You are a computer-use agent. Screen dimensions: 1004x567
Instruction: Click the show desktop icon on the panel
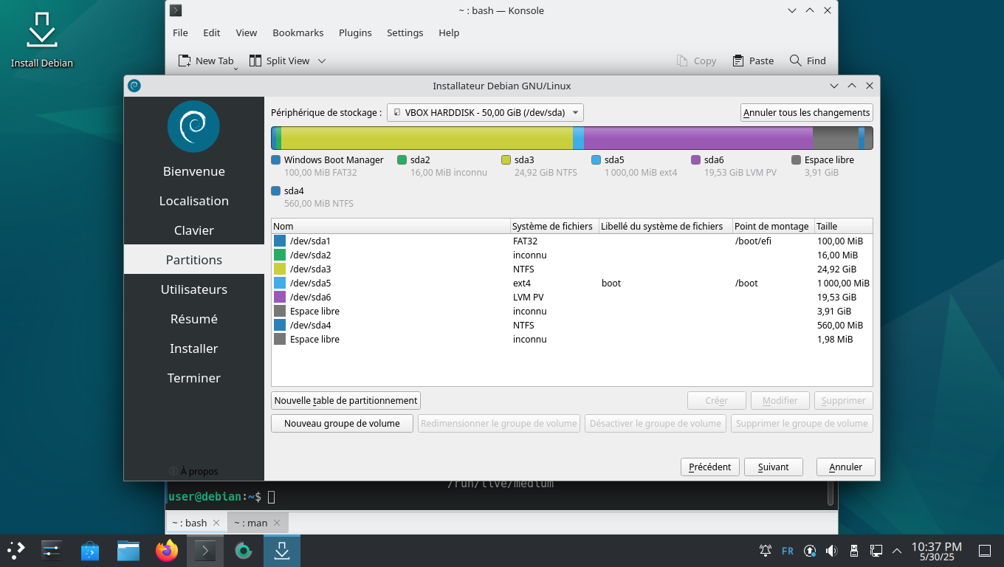point(984,551)
